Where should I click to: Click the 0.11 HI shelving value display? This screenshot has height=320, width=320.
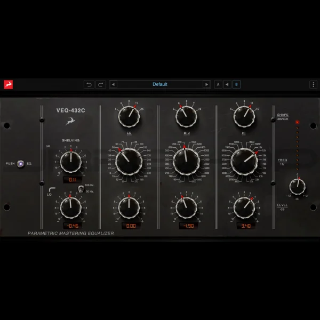click(73, 180)
